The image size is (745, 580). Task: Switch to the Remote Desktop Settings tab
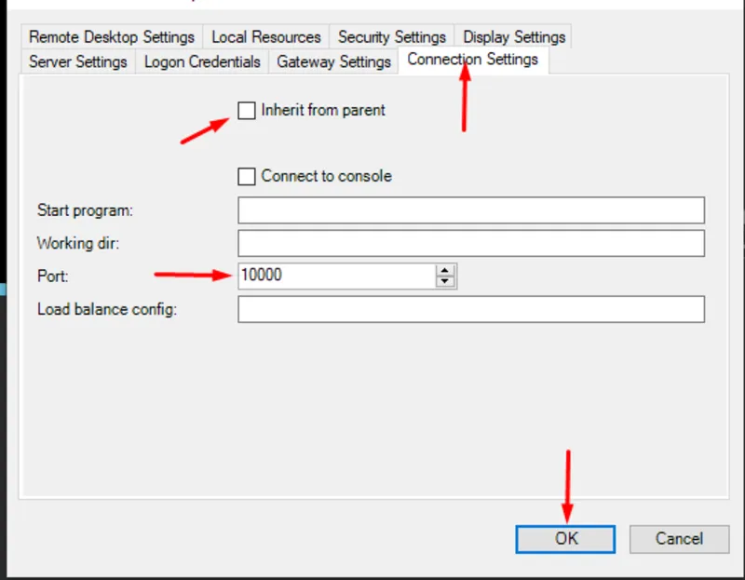[111, 37]
